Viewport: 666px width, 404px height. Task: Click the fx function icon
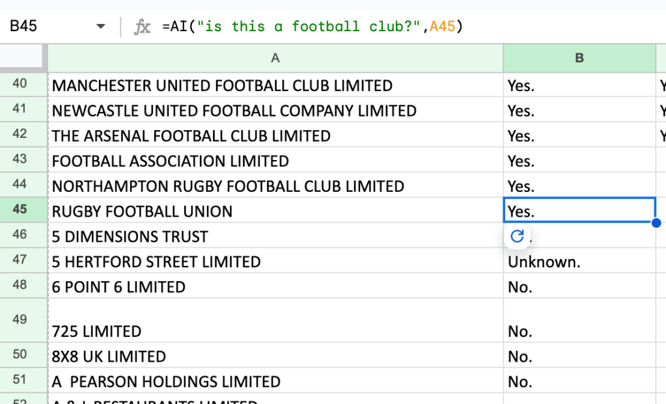click(x=143, y=27)
